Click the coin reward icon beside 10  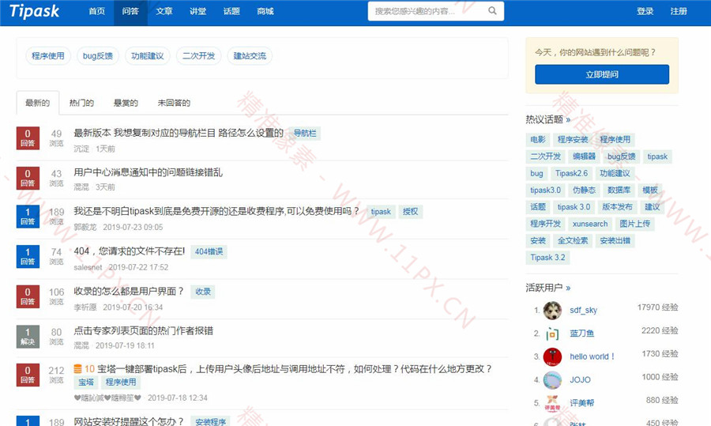point(77,369)
